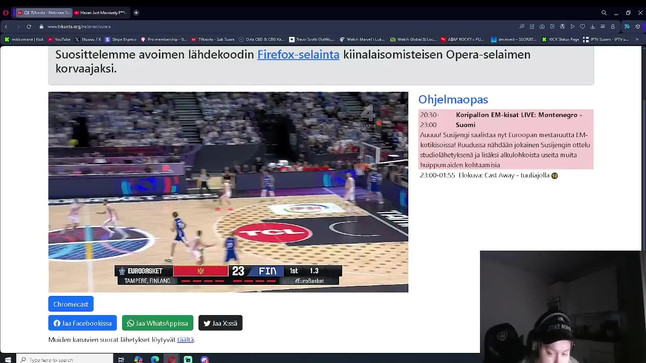This screenshot has height=363, width=646.
Task: Switch to the TVkaista - Nelonen tab
Action: coord(43,13)
